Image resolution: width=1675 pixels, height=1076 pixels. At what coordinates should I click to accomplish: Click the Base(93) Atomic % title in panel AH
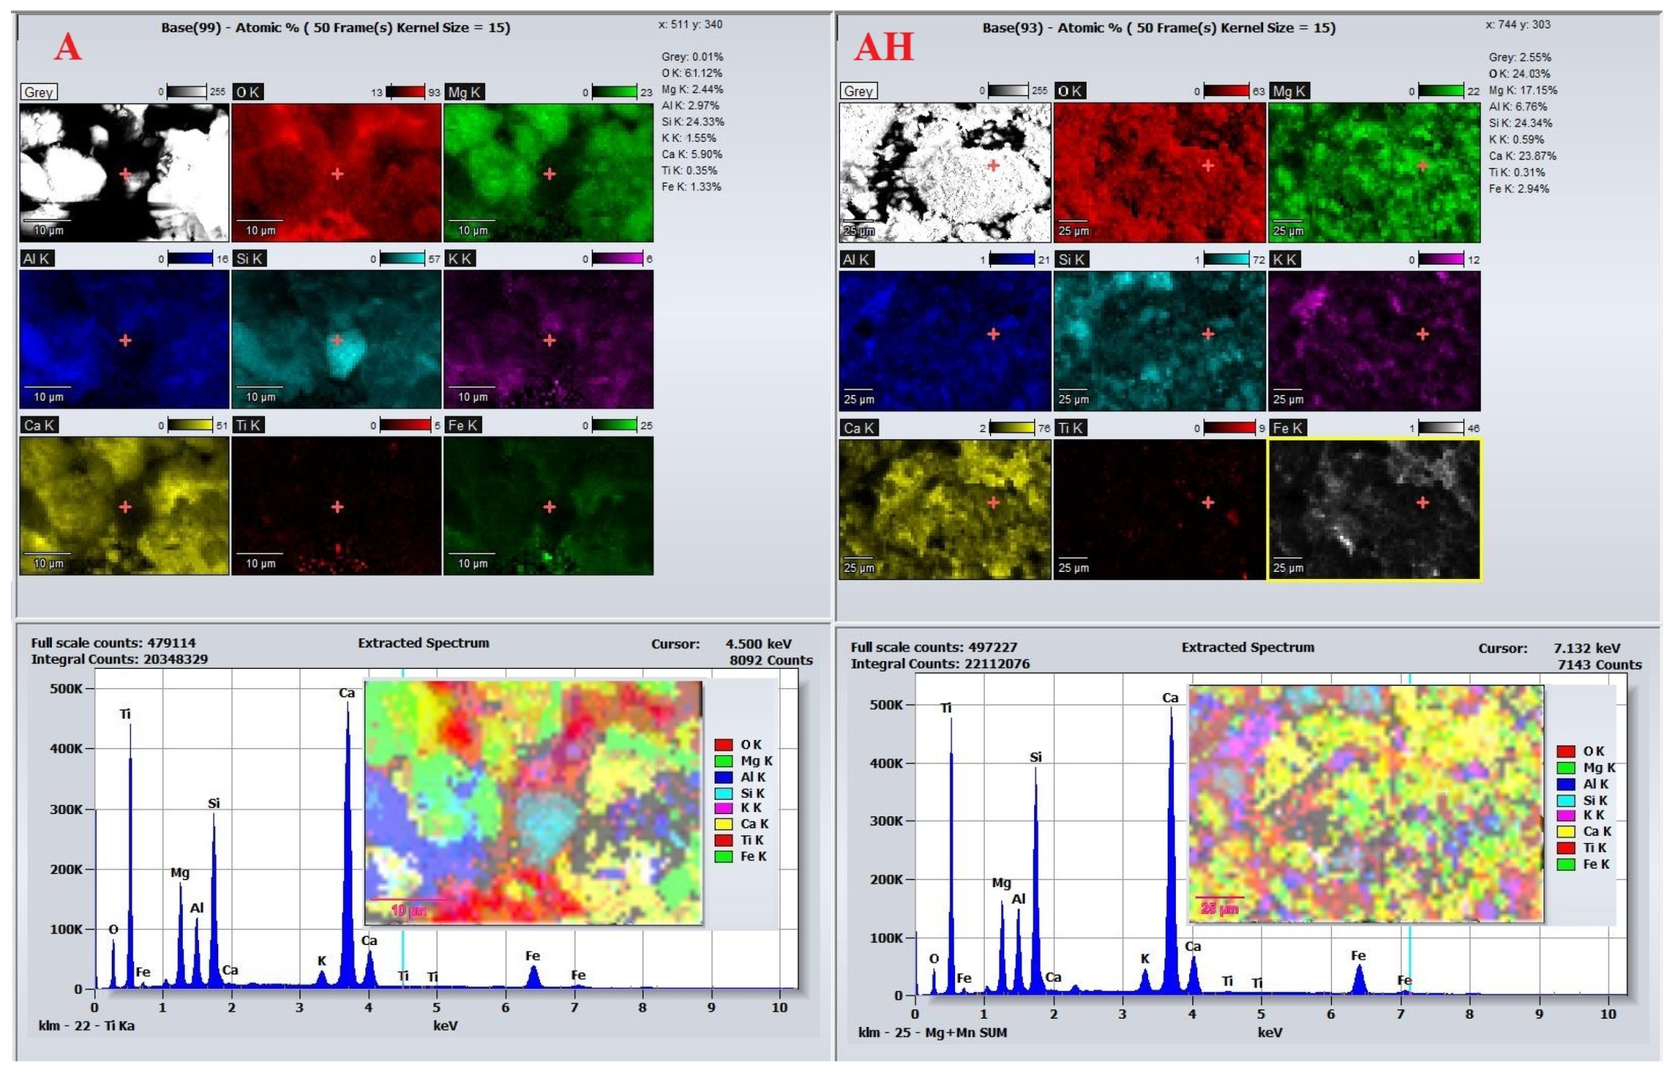click(x=1159, y=28)
